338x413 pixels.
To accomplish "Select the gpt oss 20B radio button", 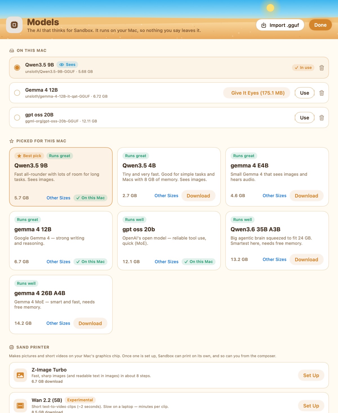I will (17, 118).
